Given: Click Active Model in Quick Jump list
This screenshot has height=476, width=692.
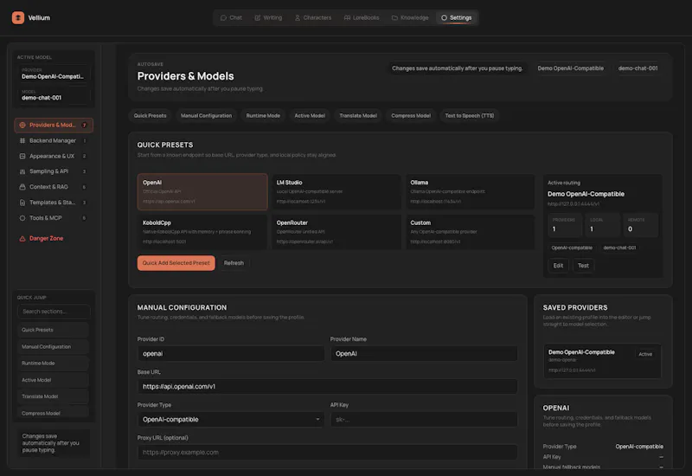Looking at the screenshot, I should click(x=54, y=380).
